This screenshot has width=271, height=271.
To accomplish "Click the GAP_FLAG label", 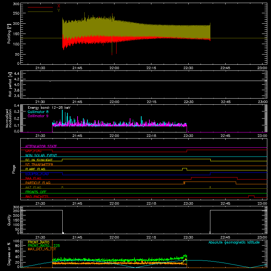I will click(33, 151).
